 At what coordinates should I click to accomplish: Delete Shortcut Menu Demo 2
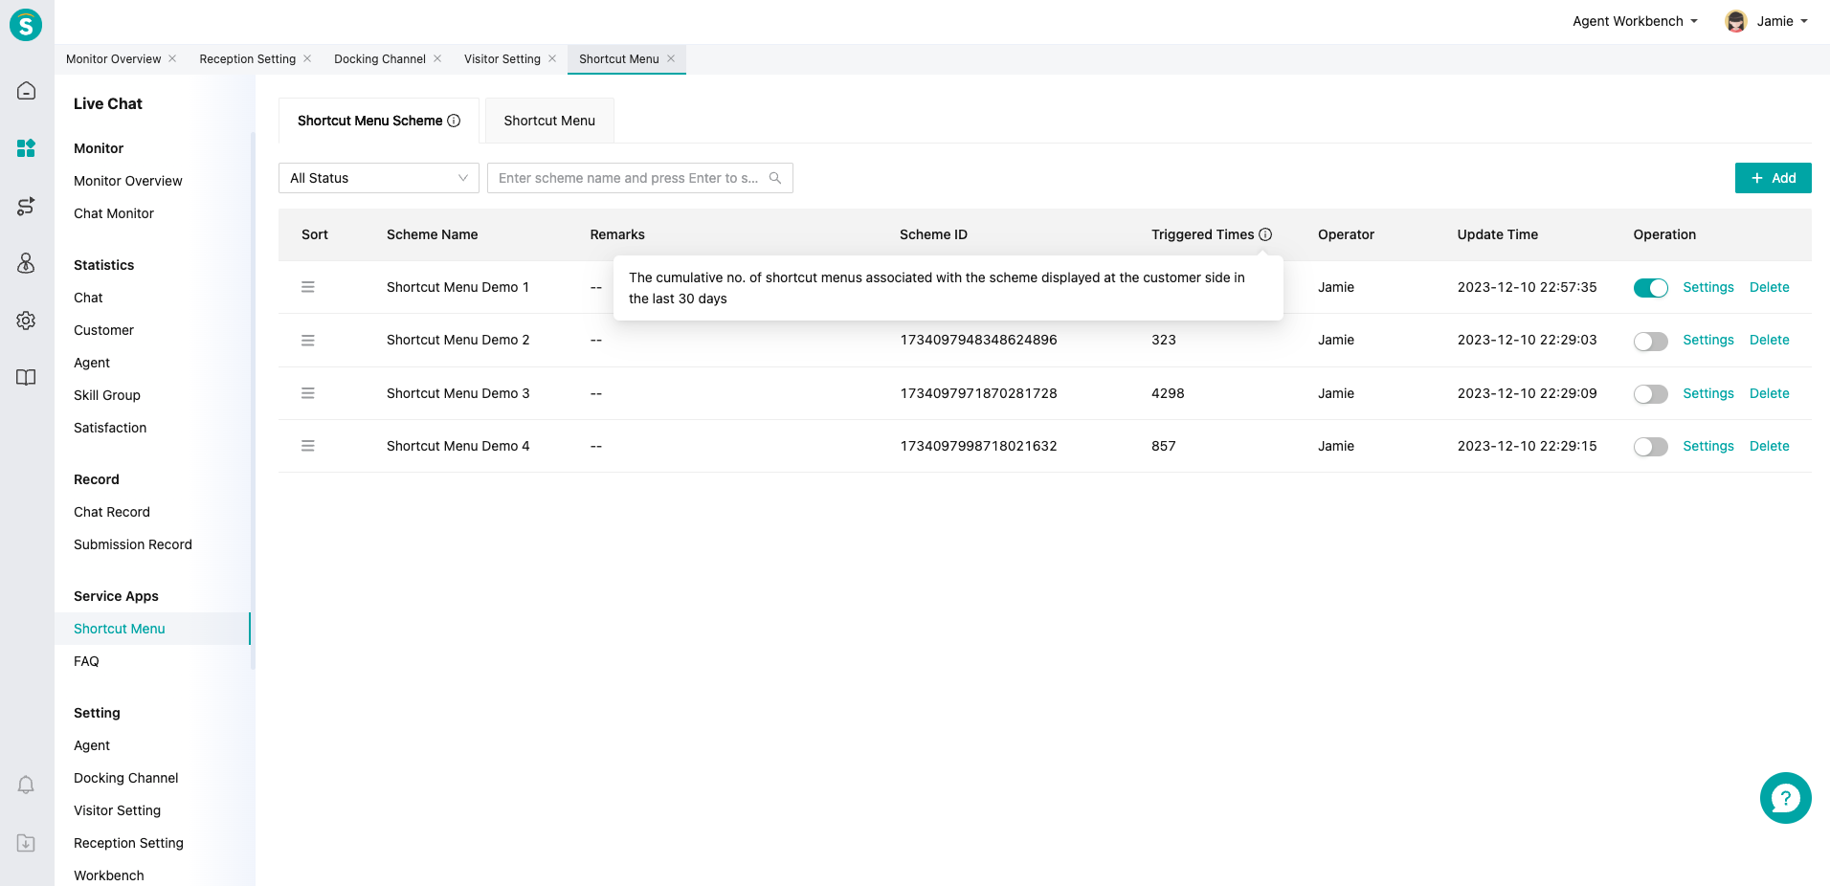[1769, 340]
